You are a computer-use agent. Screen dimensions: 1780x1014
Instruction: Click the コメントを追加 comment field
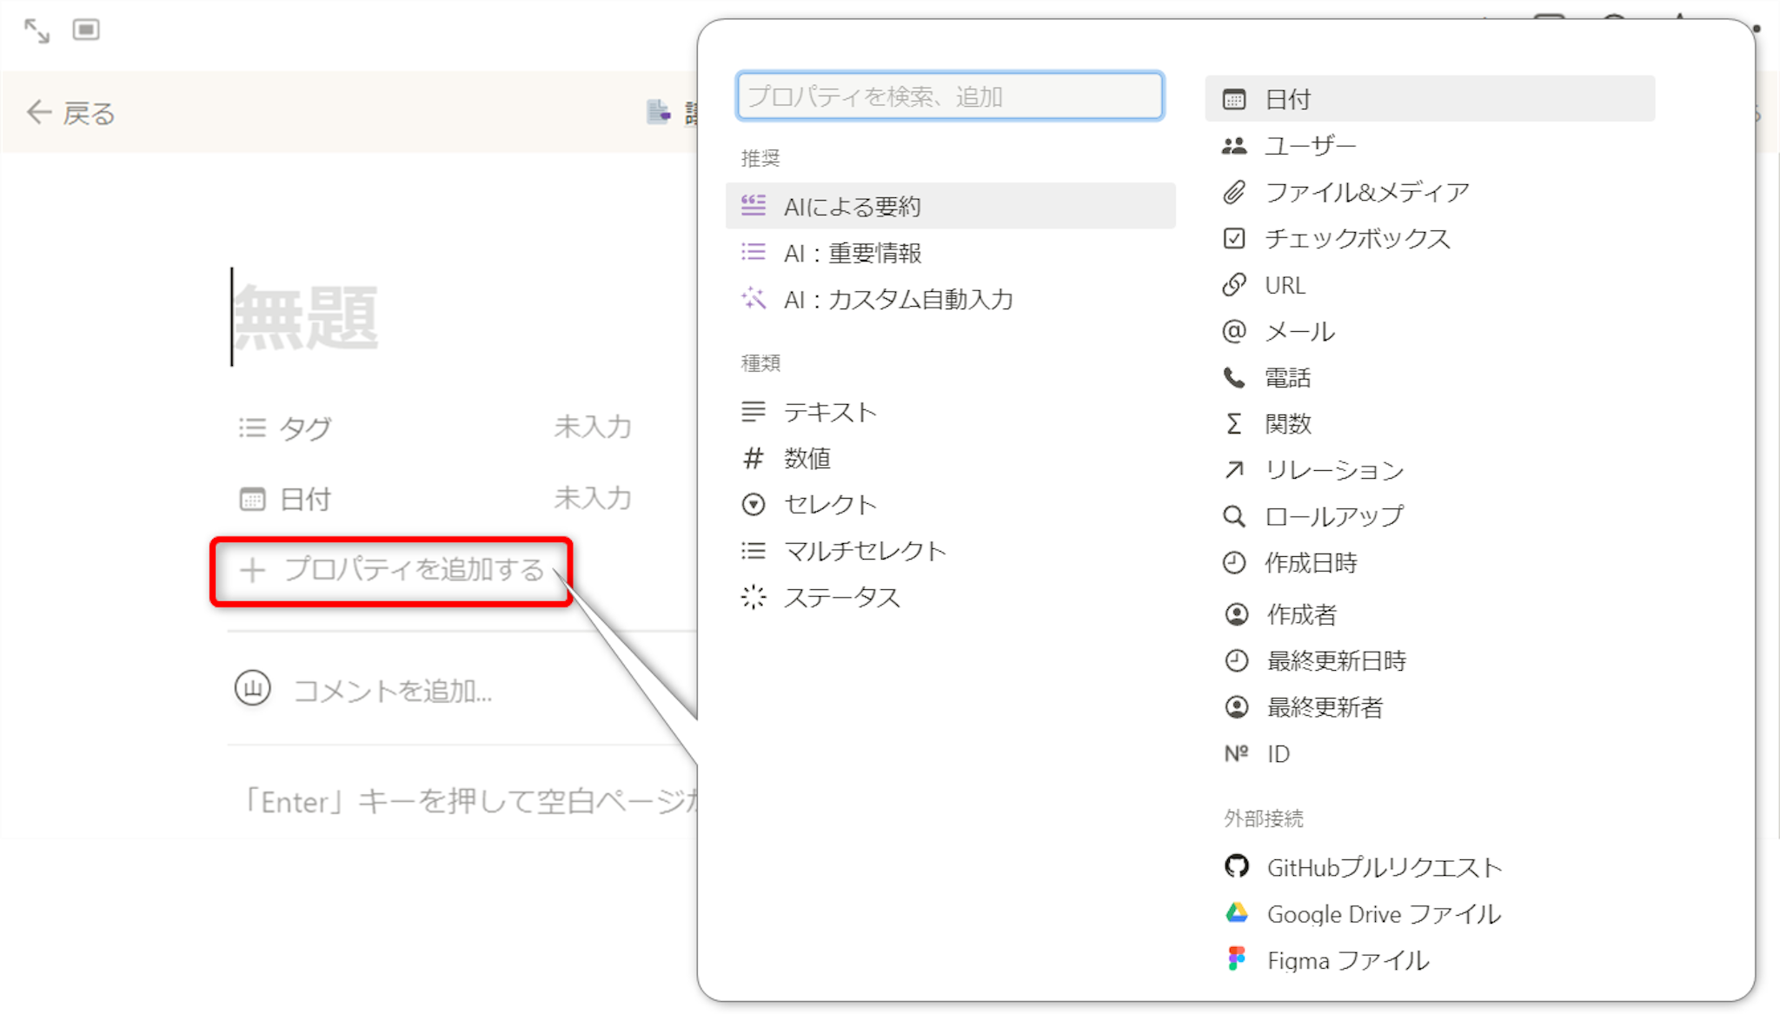393,691
